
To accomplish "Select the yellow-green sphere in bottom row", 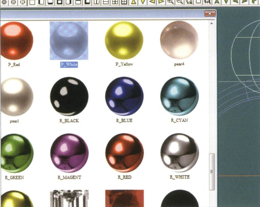I will pos(17,199).
